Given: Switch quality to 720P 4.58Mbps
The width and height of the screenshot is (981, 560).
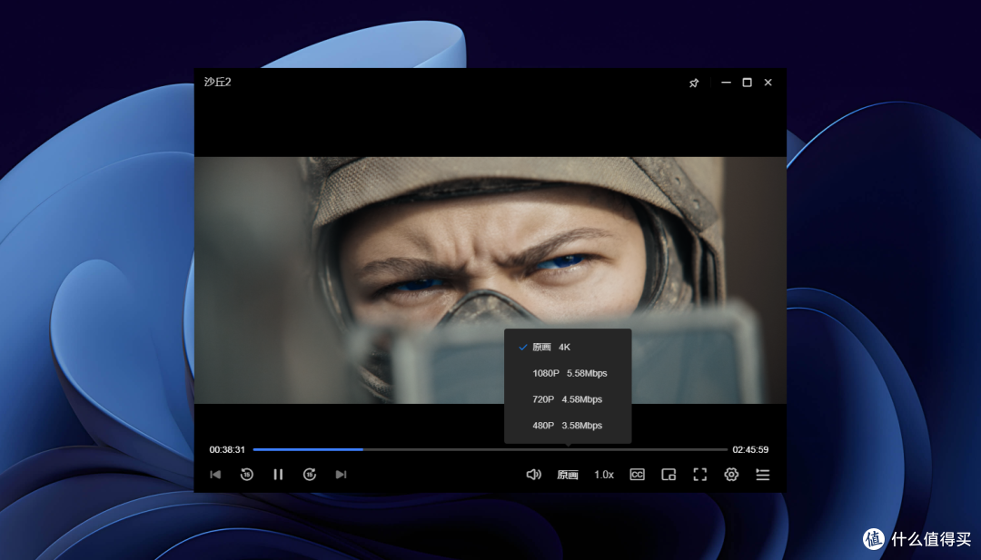Looking at the screenshot, I should (x=568, y=399).
